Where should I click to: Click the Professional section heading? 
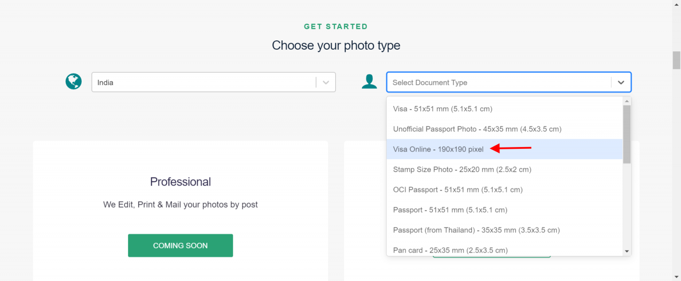click(180, 181)
